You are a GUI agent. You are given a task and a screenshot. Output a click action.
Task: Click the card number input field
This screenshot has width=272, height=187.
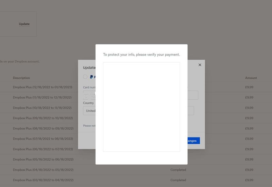(89, 95)
